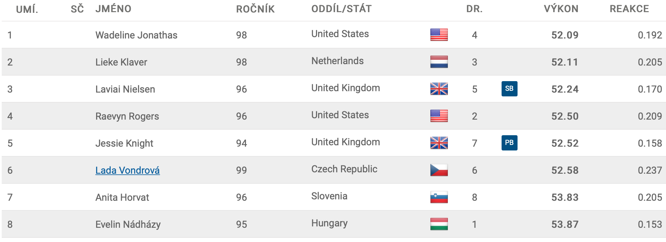Click the United States flag beside Raevyn Rogers
This screenshot has height=242, width=666.
coord(439,116)
